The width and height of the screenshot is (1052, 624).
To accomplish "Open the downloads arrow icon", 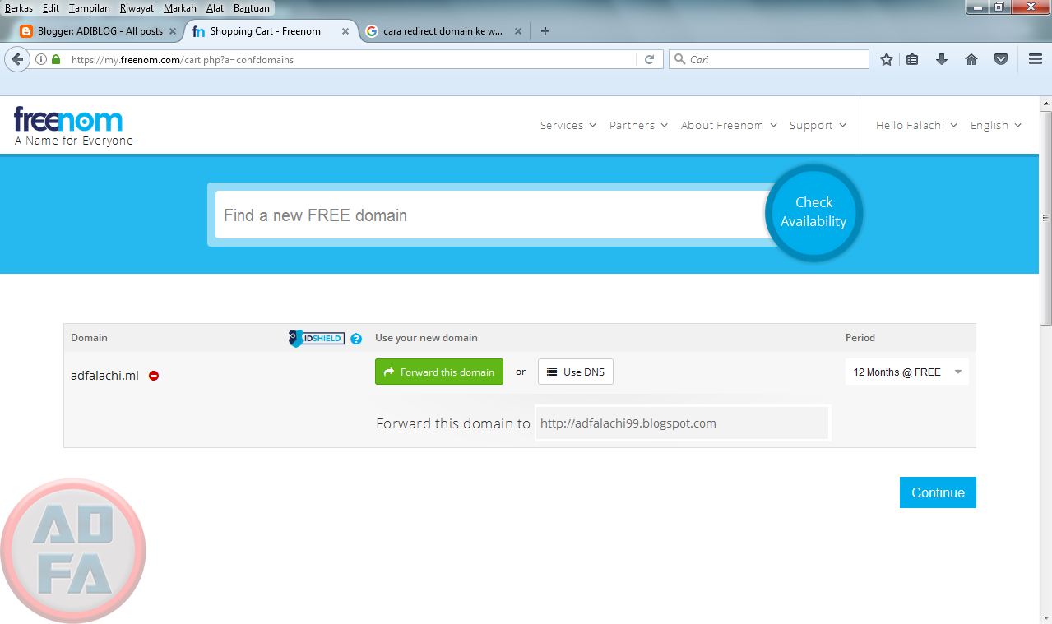I will point(942,59).
